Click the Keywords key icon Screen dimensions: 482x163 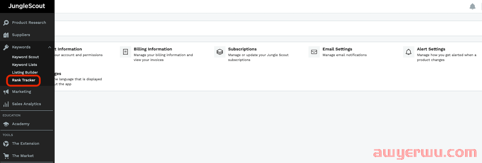pyautogui.click(x=6, y=47)
